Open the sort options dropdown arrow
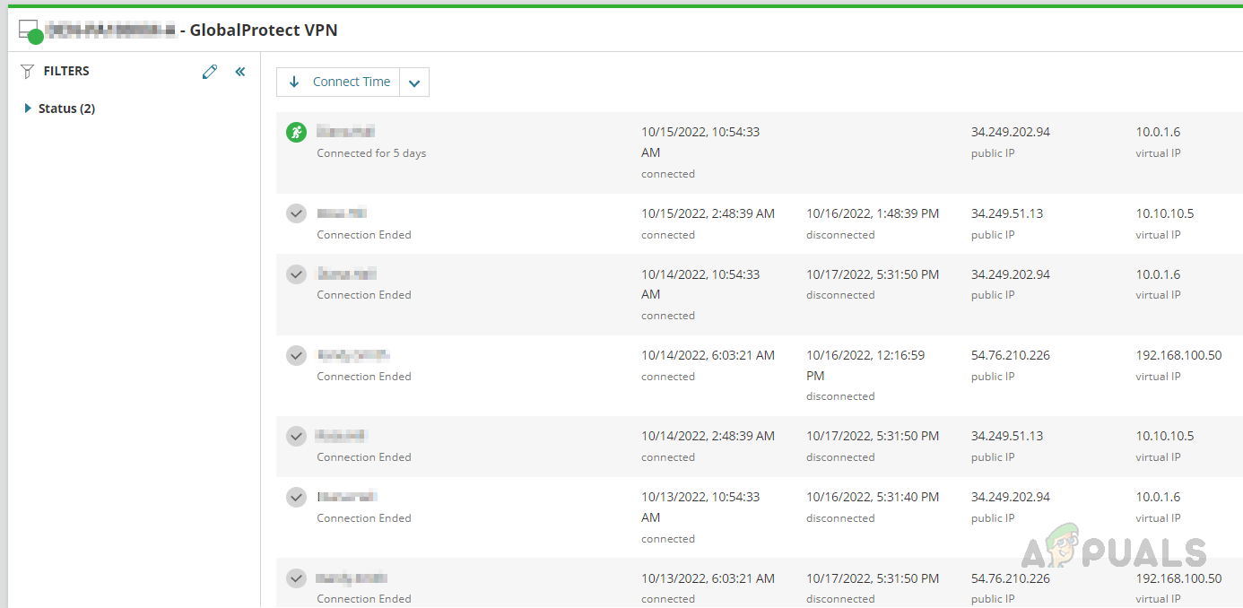 (x=414, y=82)
